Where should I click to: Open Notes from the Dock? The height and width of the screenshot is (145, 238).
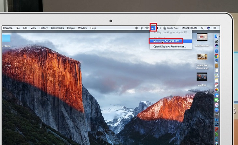[x=217, y=80]
